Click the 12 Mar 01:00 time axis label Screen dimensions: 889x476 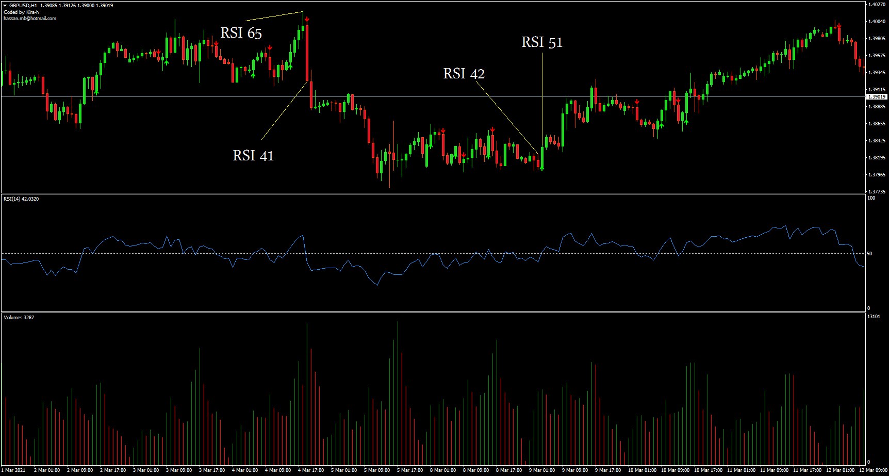(839, 470)
